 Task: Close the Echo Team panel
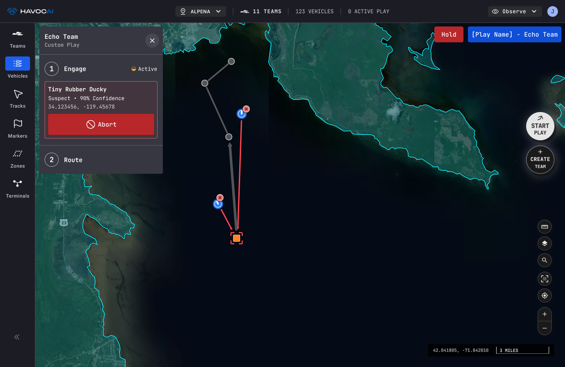click(152, 41)
